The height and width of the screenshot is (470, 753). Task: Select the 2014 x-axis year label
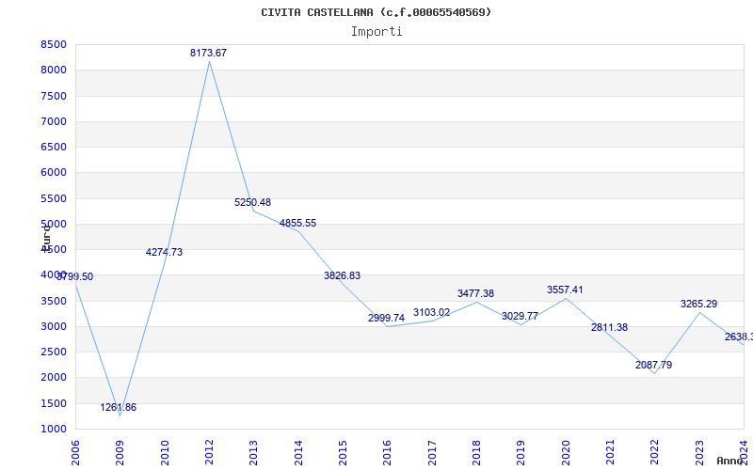[x=298, y=453]
